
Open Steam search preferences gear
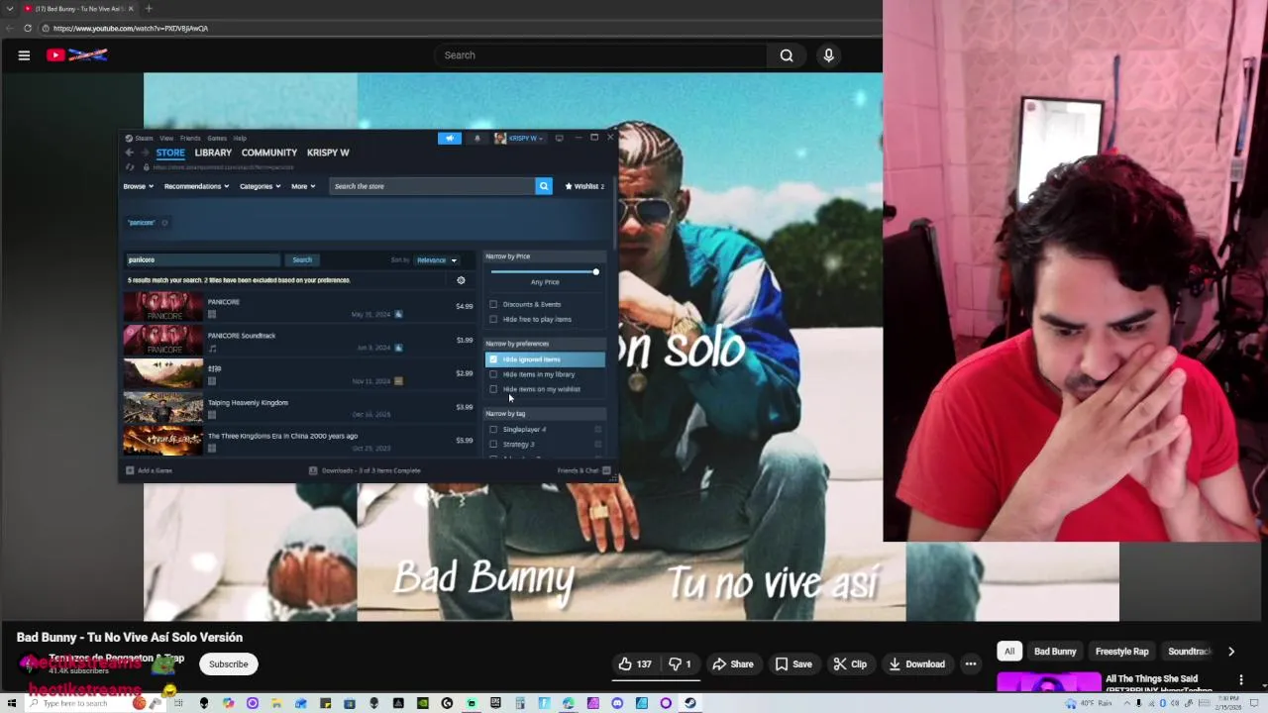pos(461,280)
